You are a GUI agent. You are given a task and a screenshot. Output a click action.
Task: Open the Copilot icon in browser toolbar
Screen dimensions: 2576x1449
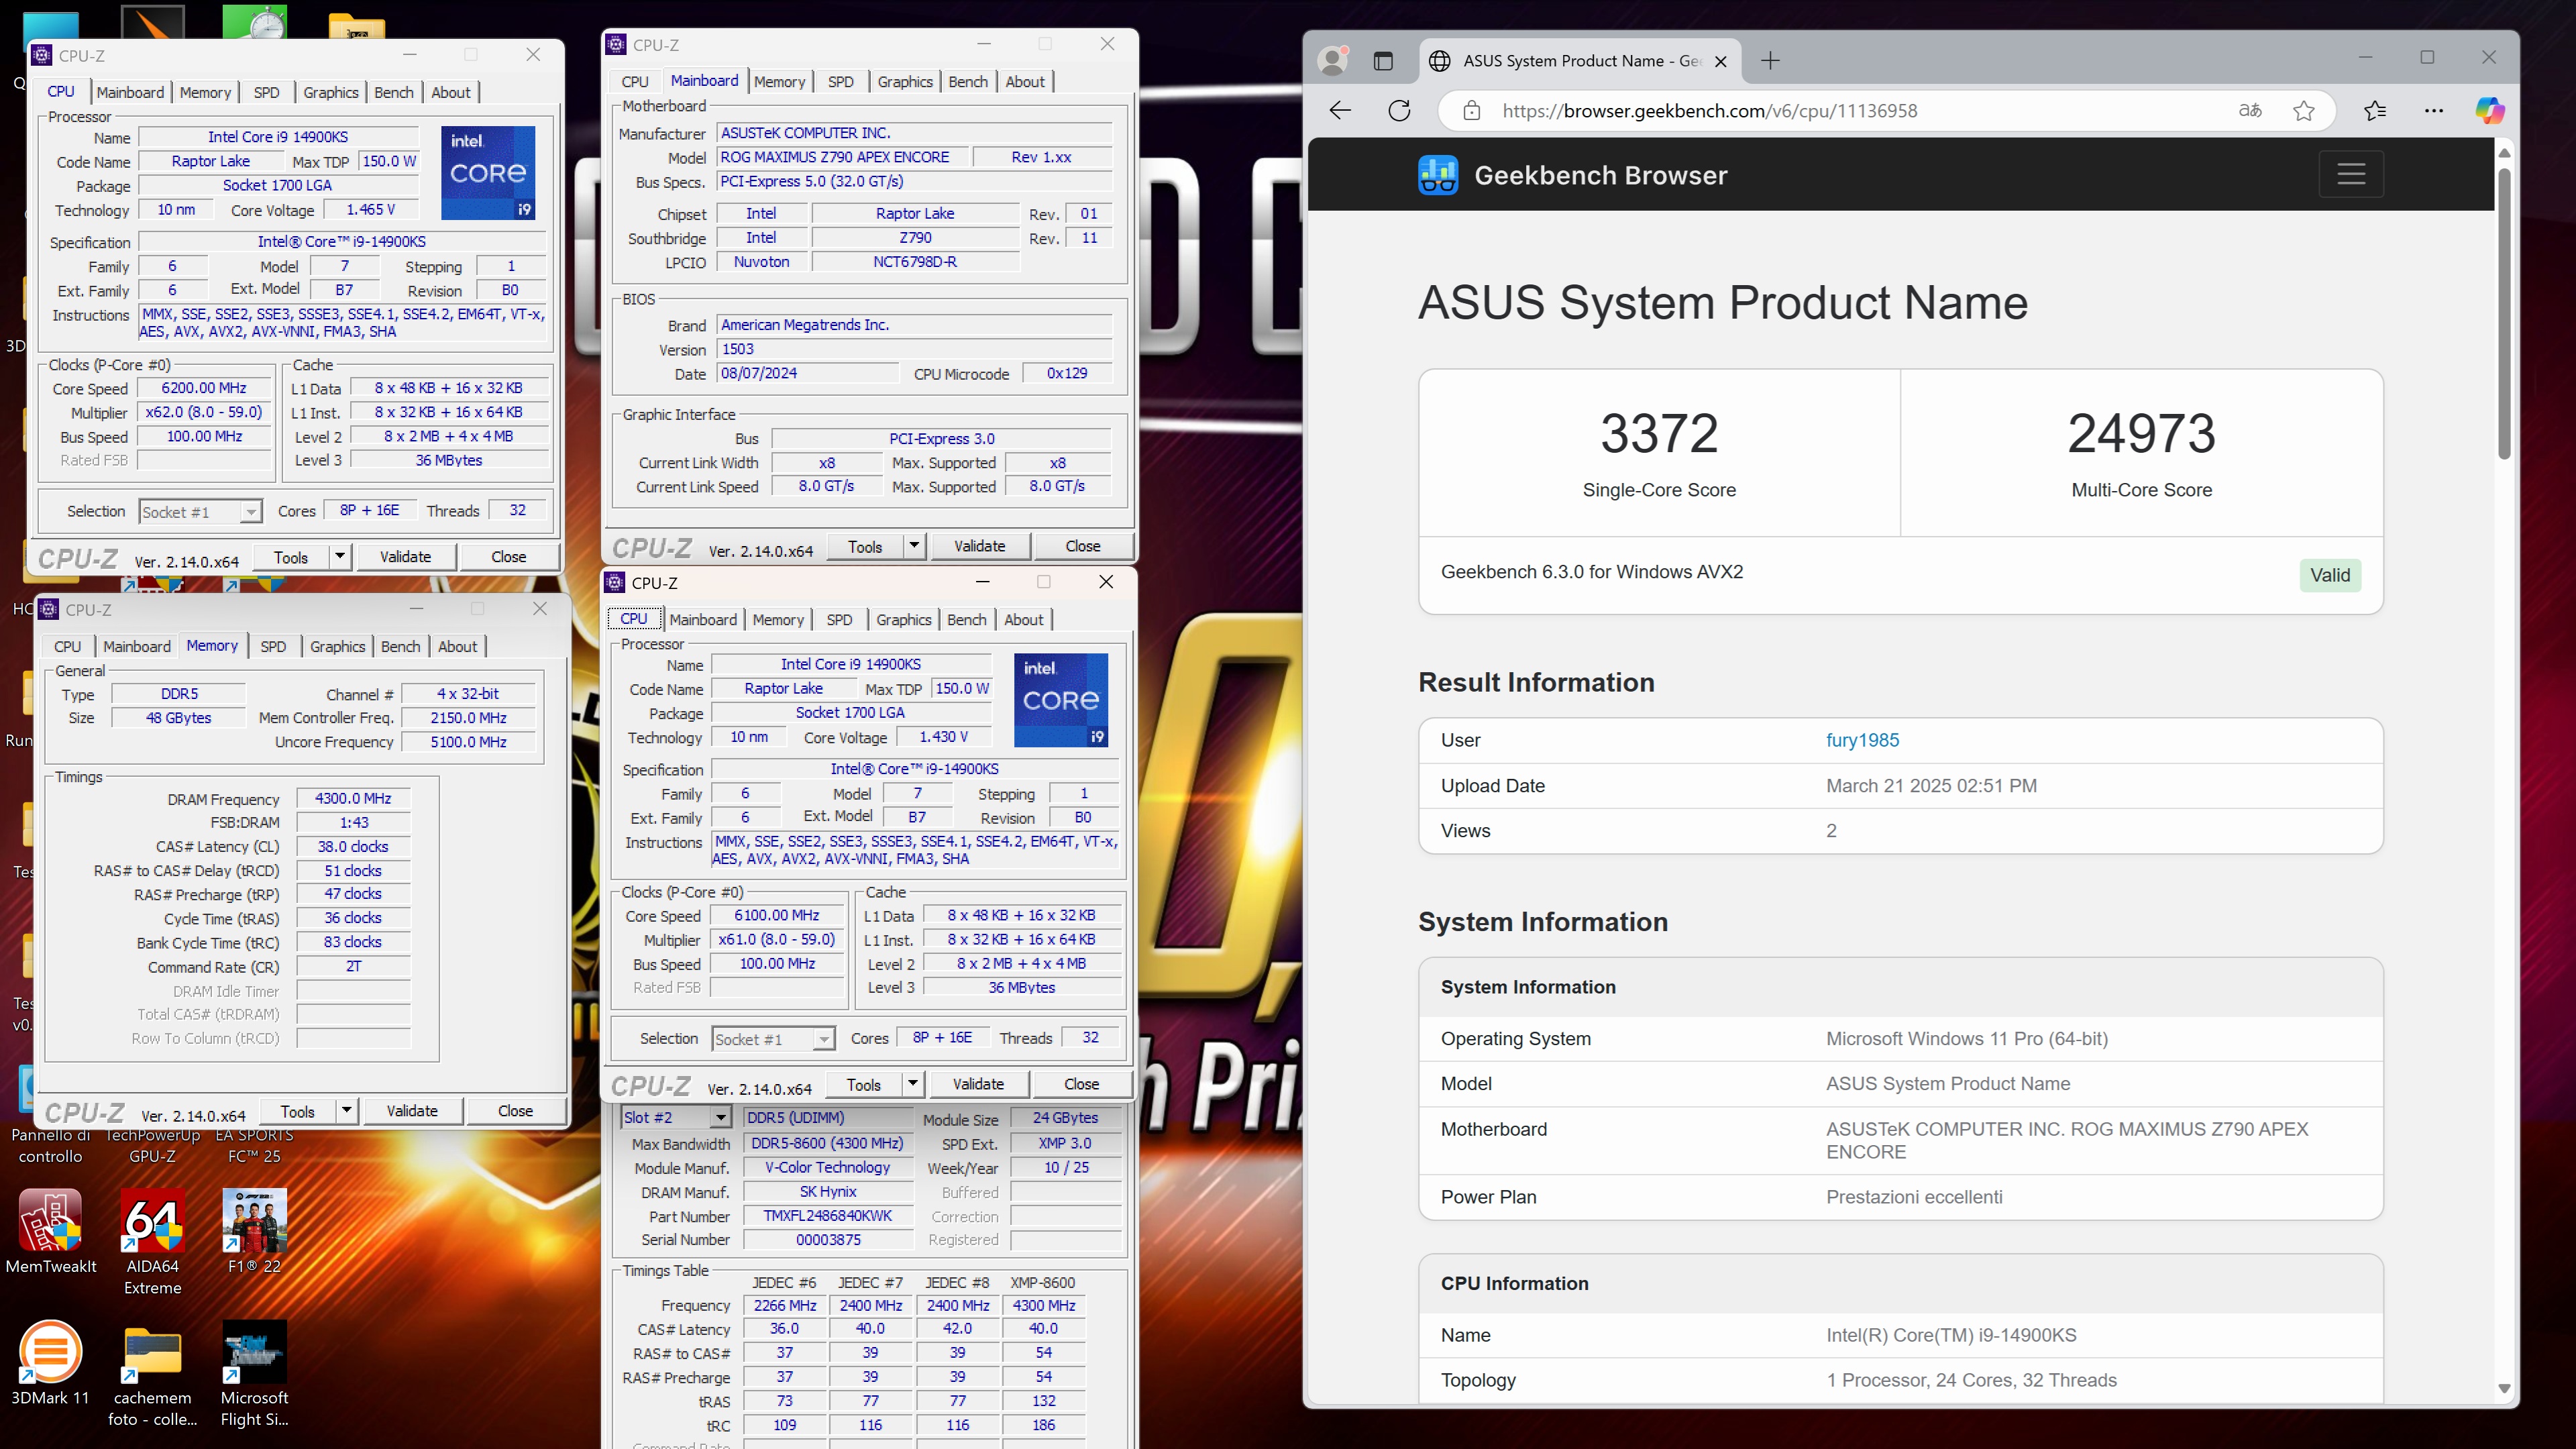(2490, 111)
